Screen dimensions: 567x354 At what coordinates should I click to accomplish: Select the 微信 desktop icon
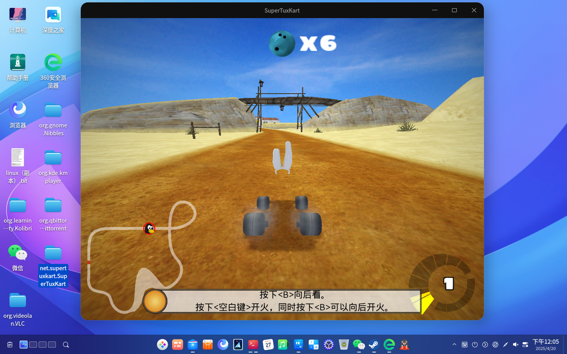click(18, 258)
